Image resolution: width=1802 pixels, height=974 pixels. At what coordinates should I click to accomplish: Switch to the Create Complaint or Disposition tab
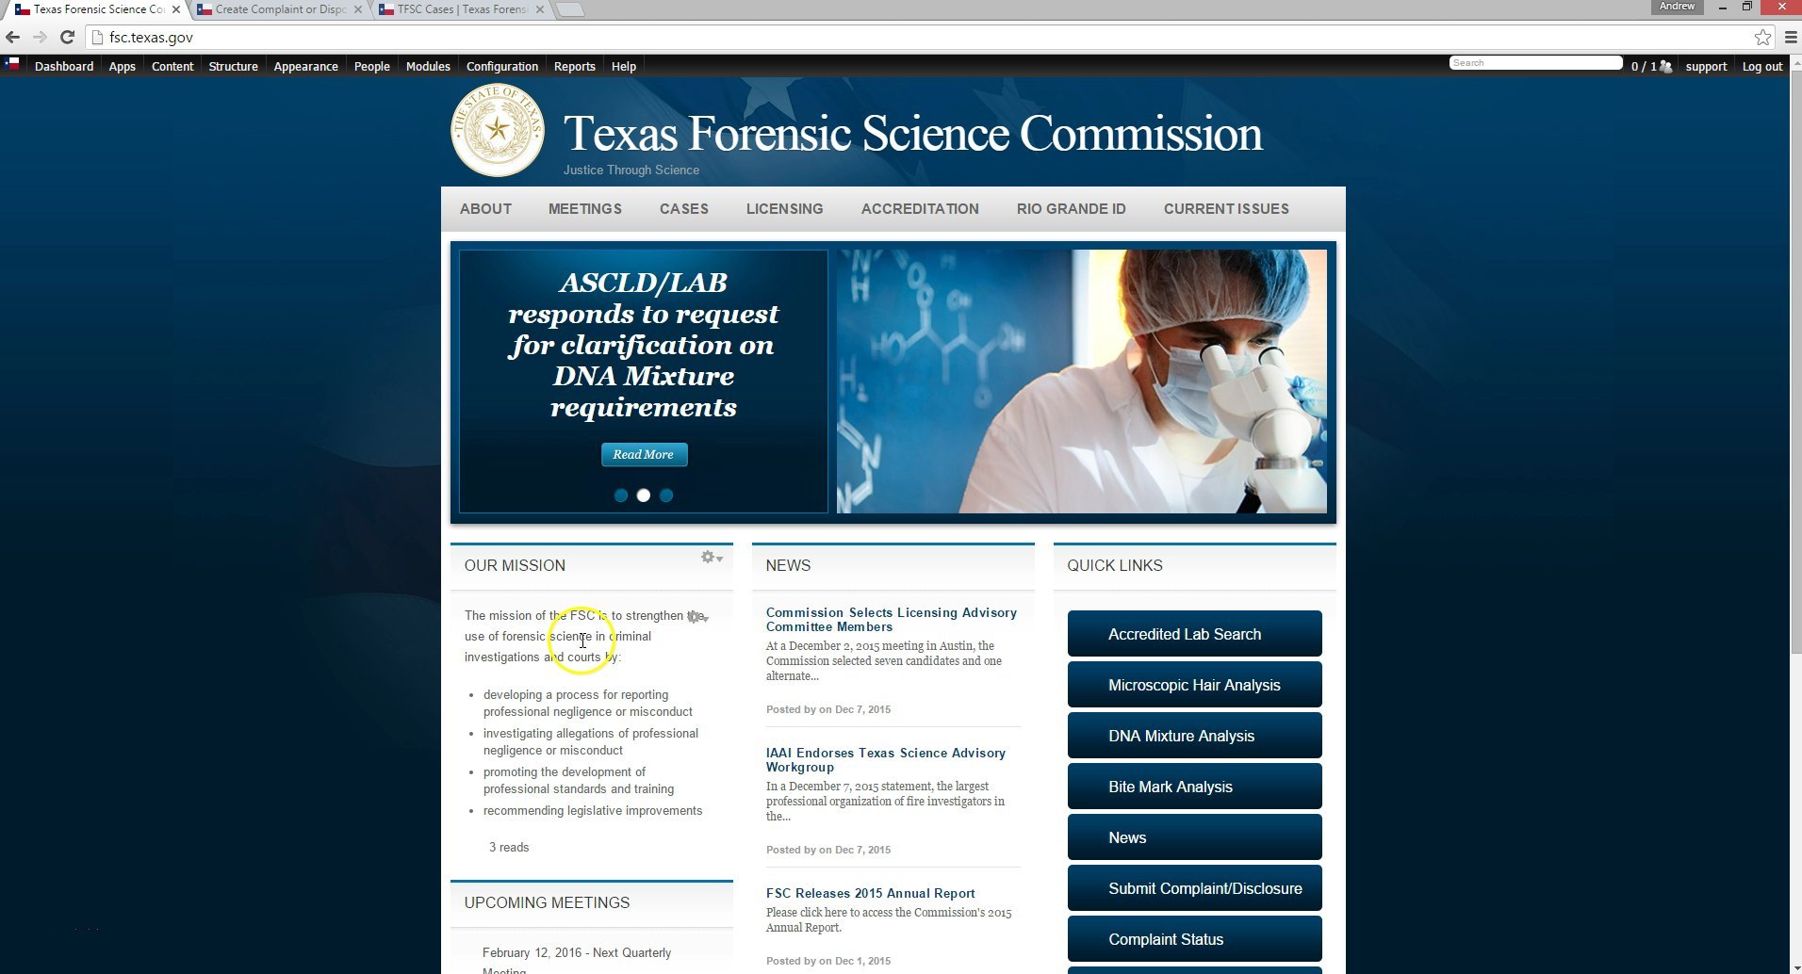(280, 9)
